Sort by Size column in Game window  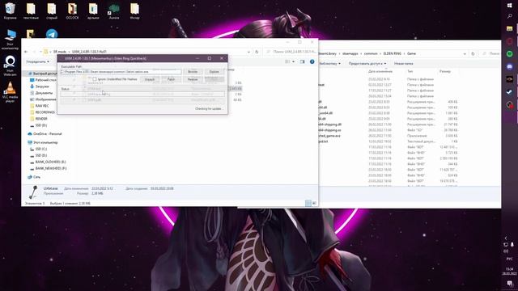tap(444, 71)
